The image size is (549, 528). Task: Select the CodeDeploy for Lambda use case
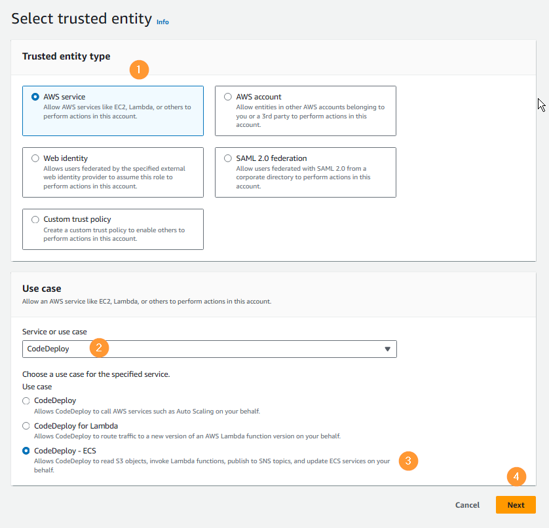coord(26,426)
